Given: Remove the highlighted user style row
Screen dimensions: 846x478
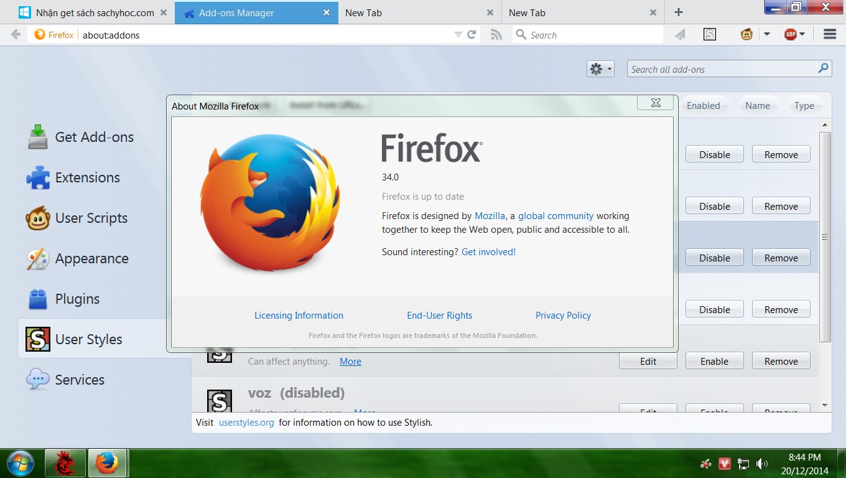Looking at the screenshot, I should pyautogui.click(x=781, y=258).
